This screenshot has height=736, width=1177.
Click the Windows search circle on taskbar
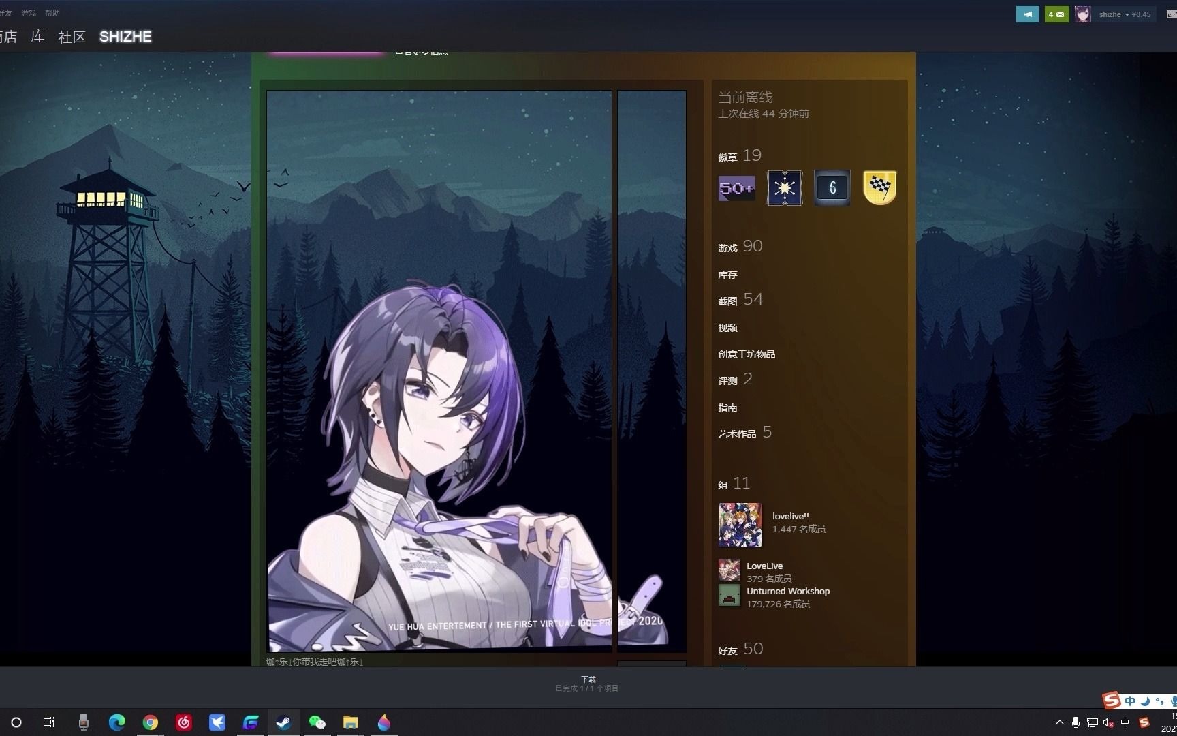pyautogui.click(x=16, y=722)
